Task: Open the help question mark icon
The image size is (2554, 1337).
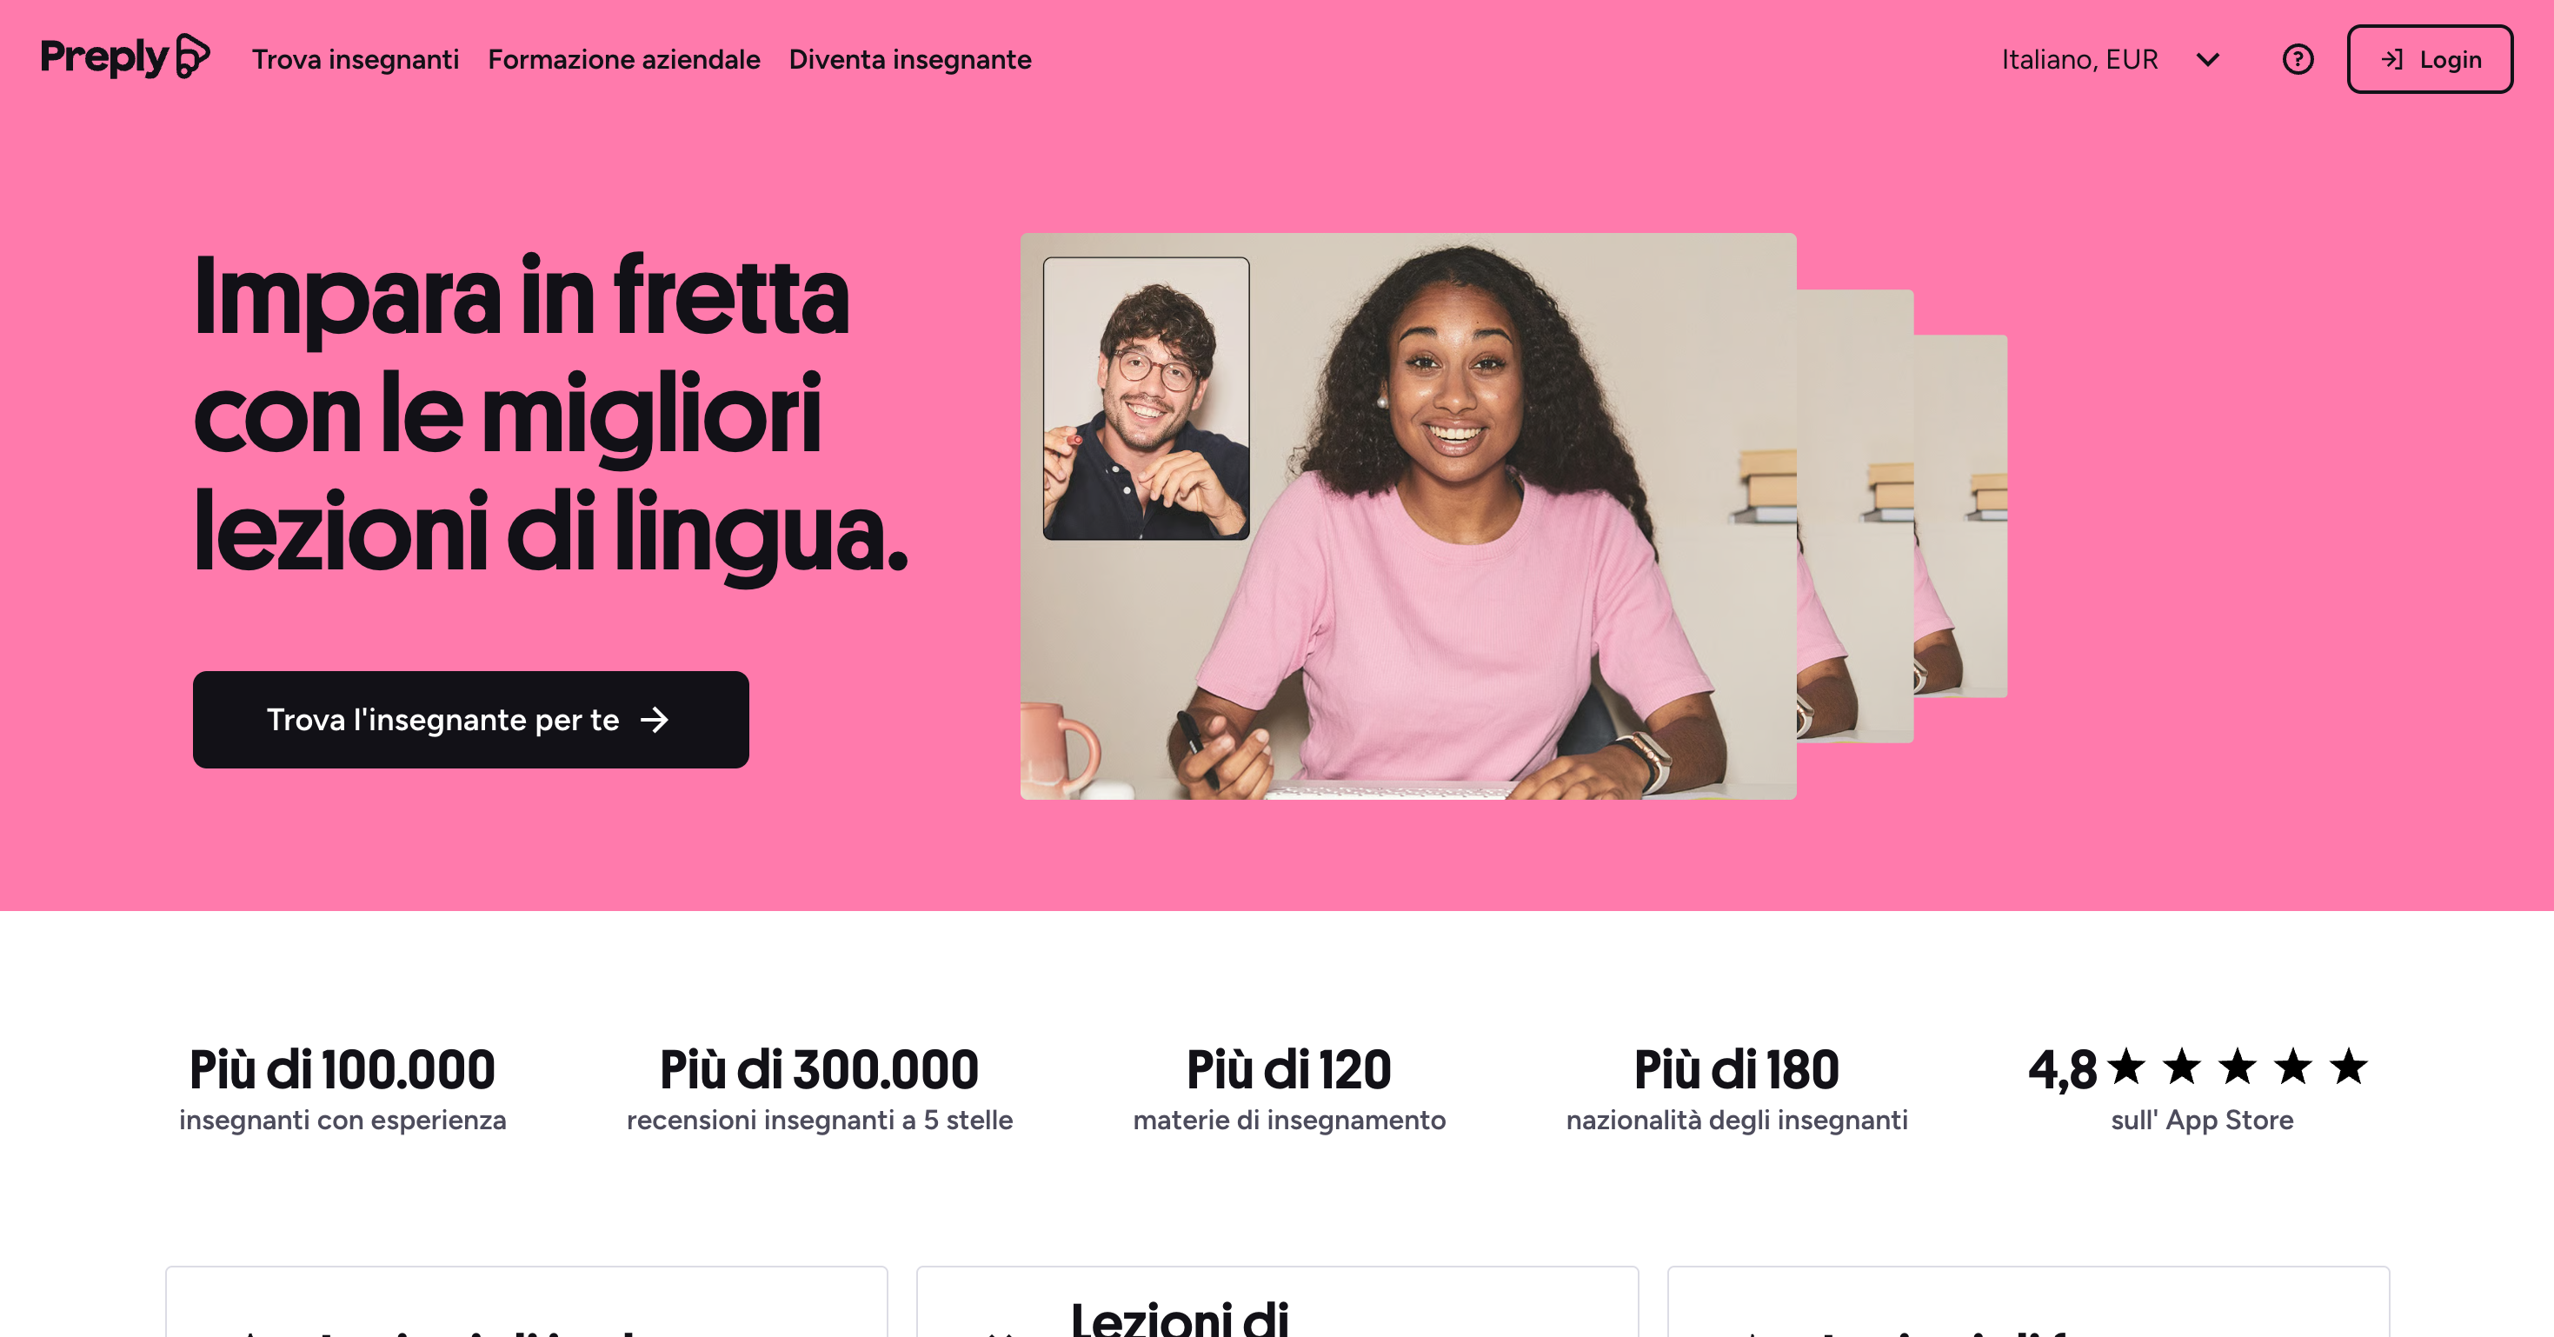Action: pos(2298,59)
